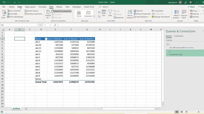Click the horizontal scrollbar right arrow
The width and height of the screenshot is (204, 114).
click(160, 109)
